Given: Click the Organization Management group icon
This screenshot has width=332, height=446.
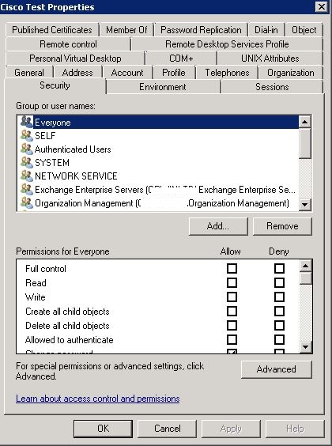Looking at the screenshot, I should click(x=27, y=202).
